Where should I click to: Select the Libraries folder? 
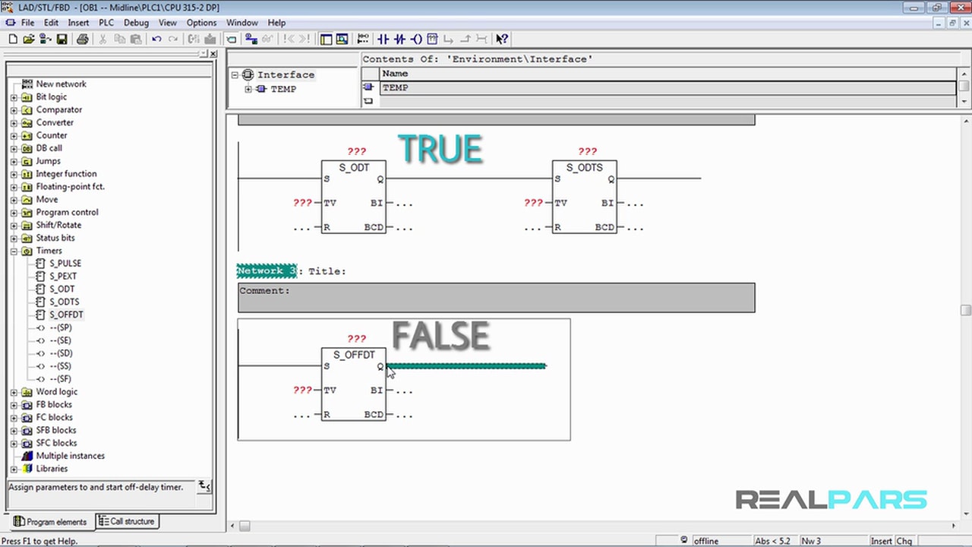point(52,469)
